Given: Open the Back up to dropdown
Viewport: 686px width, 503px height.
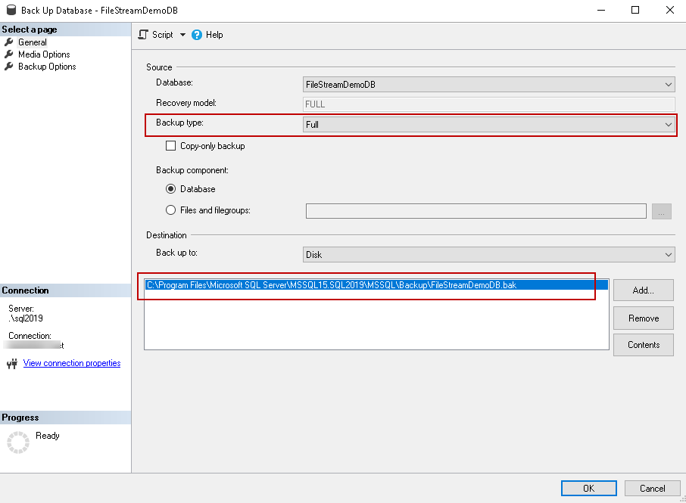Looking at the screenshot, I should (488, 255).
